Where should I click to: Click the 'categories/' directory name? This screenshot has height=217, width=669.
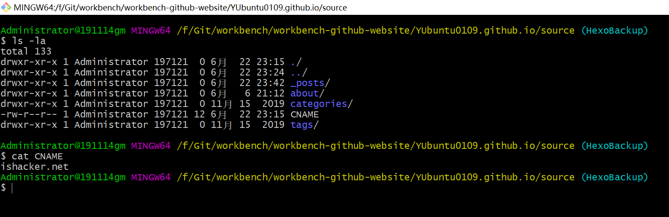322,104
